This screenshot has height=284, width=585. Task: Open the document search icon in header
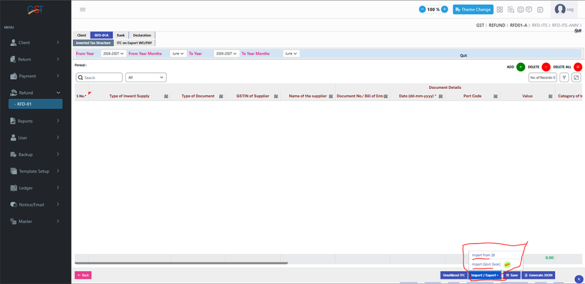(511, 10)
